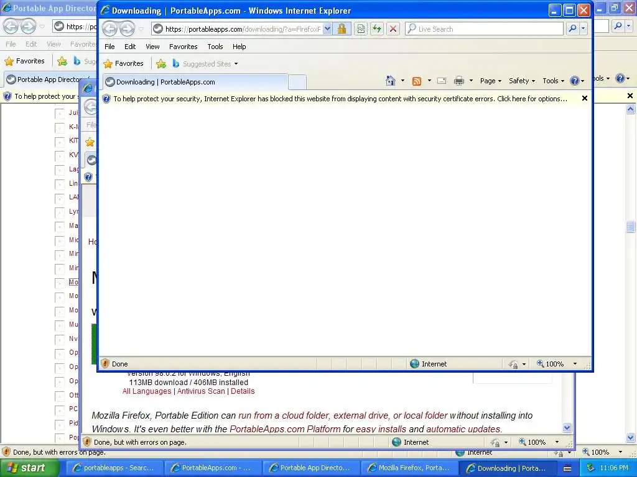
Task: Expand the address bar URL history dropdown
Action: (x=327, y=29)
